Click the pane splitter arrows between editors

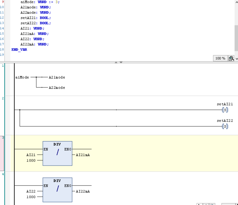[118, 63]
